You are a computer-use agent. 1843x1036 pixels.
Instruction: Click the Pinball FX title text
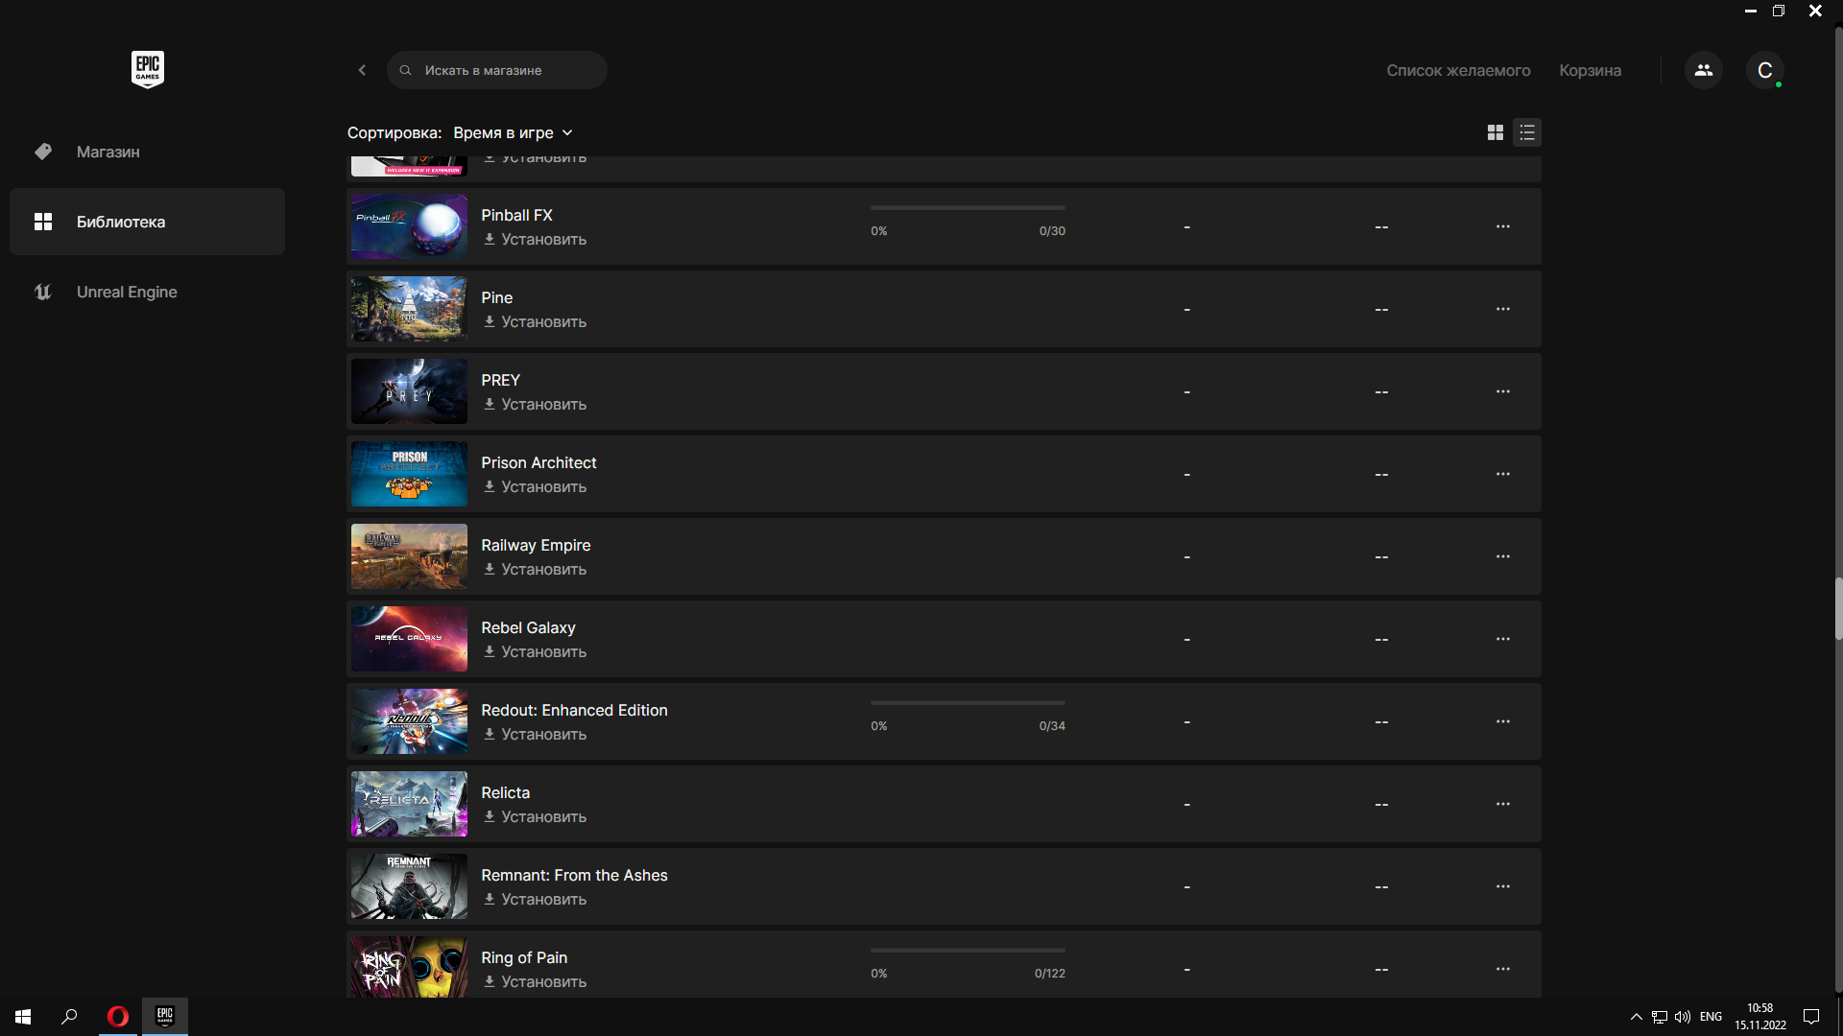tap(516, 215)
